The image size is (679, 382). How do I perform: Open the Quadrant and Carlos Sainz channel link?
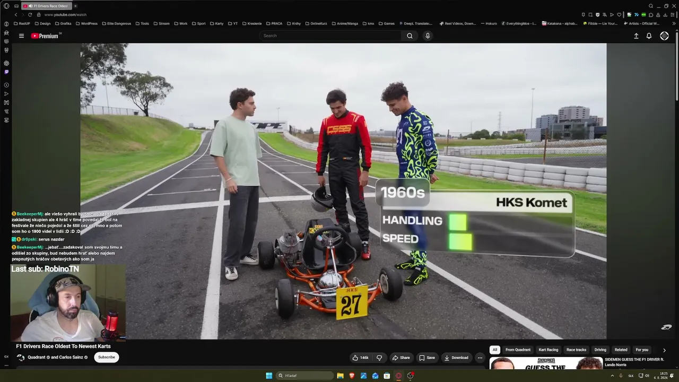[58, 357]
